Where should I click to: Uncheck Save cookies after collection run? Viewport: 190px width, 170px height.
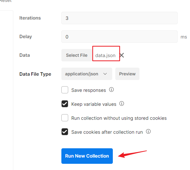coord(65,132)
